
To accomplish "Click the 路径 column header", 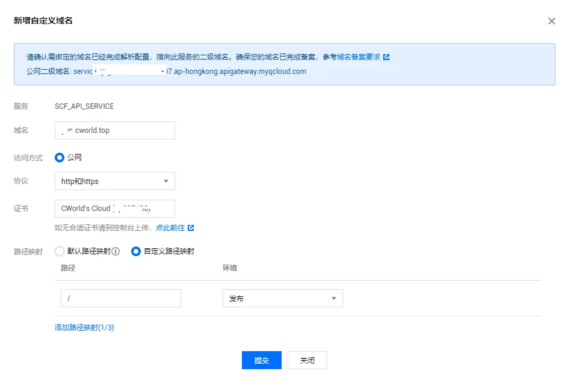I will pyautogui.click(x=68, y=268).
